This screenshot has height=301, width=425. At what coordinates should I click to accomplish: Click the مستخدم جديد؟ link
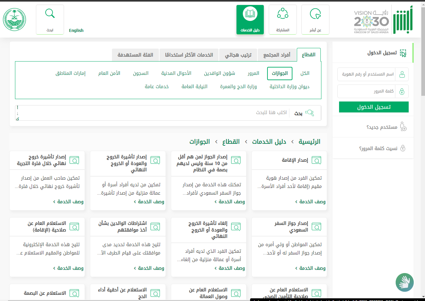[x=382, y=127]
